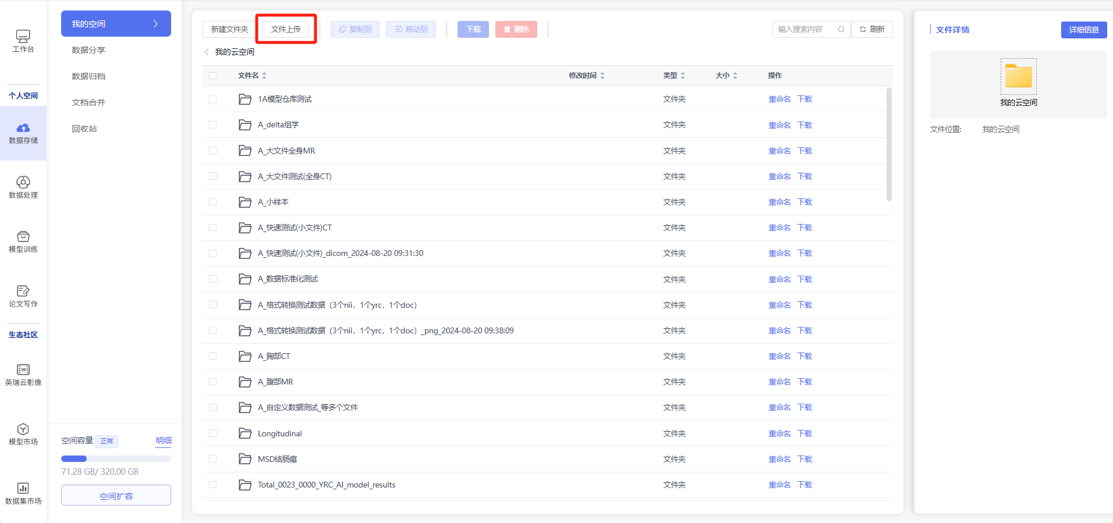
Task: Select the 生态社区 section label
Action: coord(23,335)
